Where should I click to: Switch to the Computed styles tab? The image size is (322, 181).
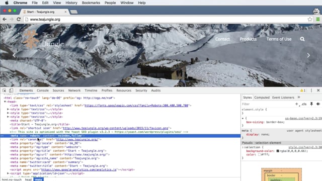pyautogui.click(x=262, y=98)
